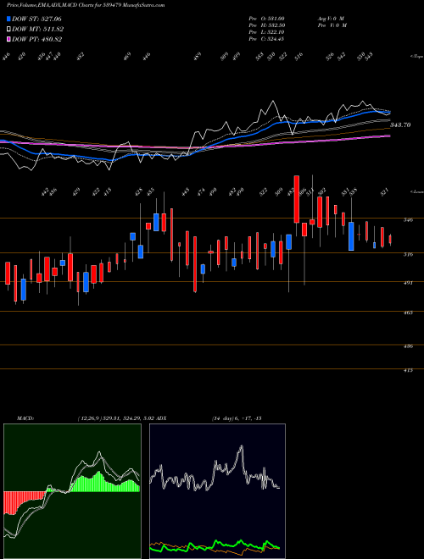
Task: Click the peak of the white price line
Action: 273,102
